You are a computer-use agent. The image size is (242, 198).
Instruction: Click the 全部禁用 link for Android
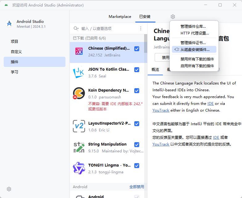click(x=136, y=187)
